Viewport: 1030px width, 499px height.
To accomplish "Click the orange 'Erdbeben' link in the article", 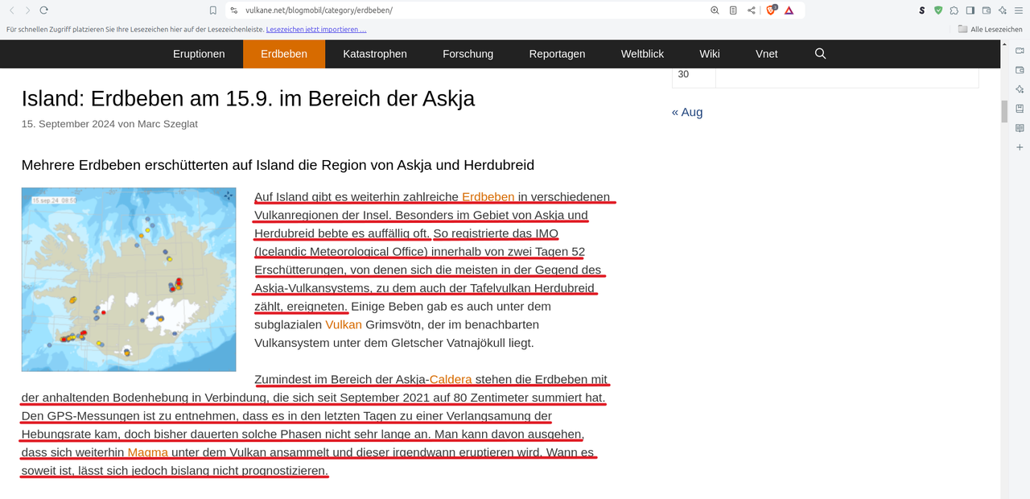I will point(488,196).
